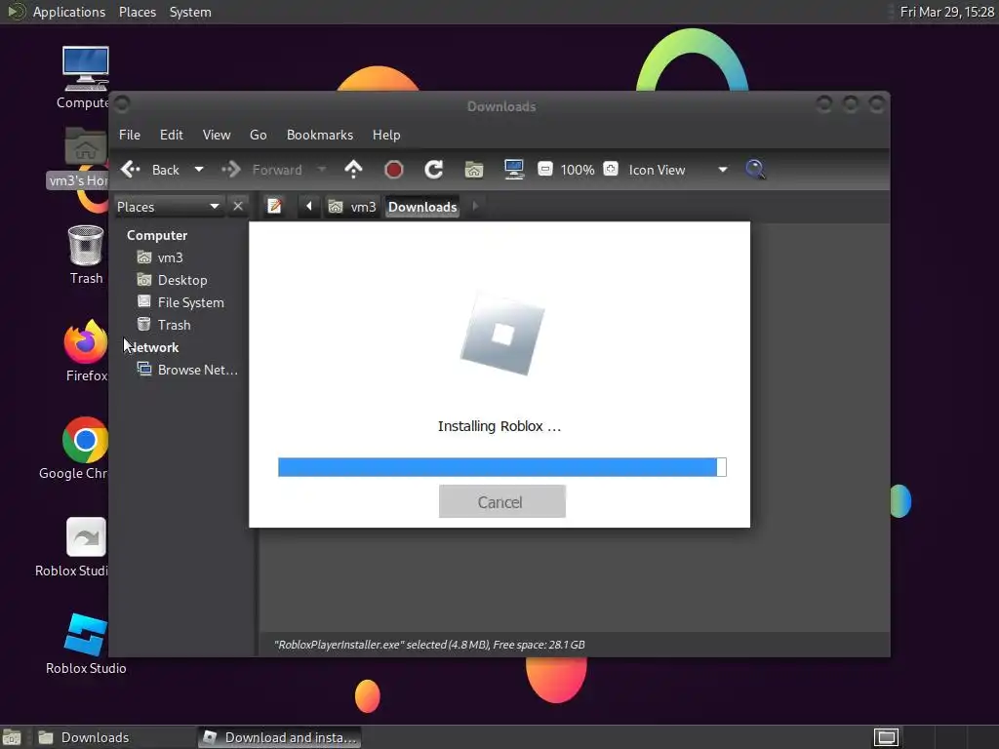999x749 pixels.
Task: Click the Search magnifier icon
Action: (x=755, y=170)
